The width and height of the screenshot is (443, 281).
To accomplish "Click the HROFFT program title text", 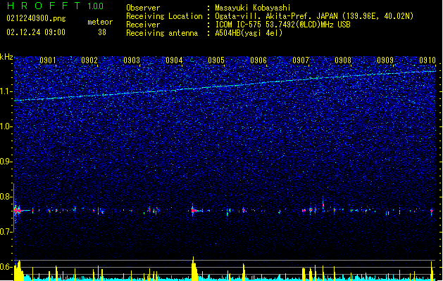I will click(x=44, y=6).
